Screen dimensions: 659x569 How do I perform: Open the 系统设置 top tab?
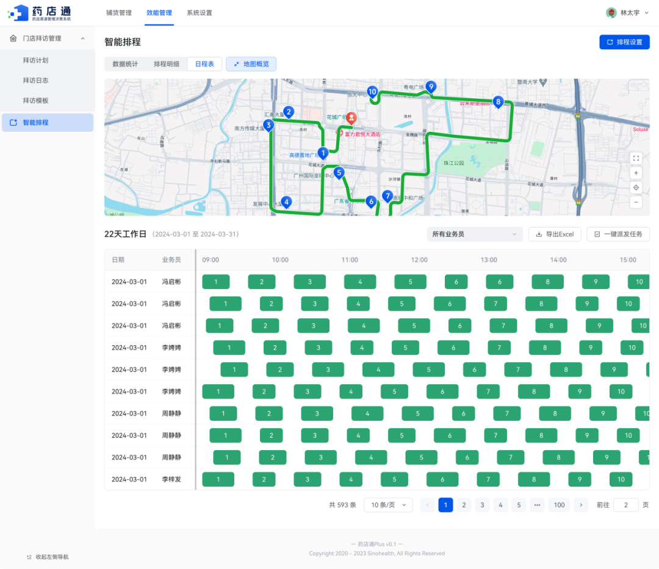point(200,13)
